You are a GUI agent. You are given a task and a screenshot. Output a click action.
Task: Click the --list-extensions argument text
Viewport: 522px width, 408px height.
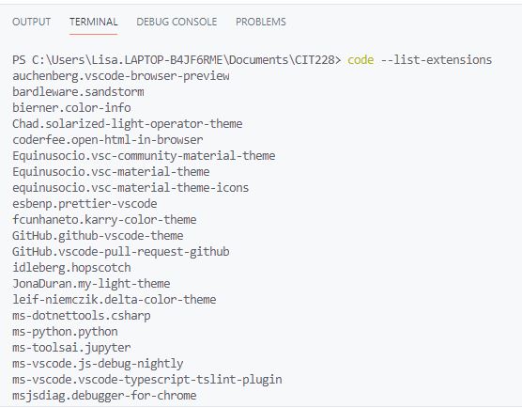click(x=437, y=60)
